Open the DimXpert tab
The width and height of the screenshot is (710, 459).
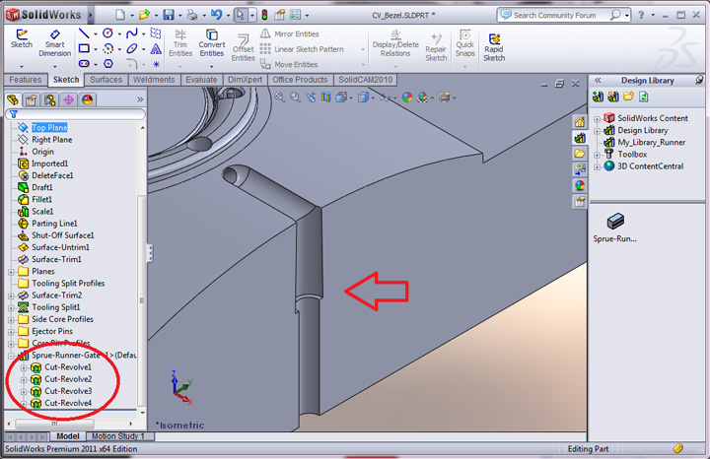[x=245, y=80]
